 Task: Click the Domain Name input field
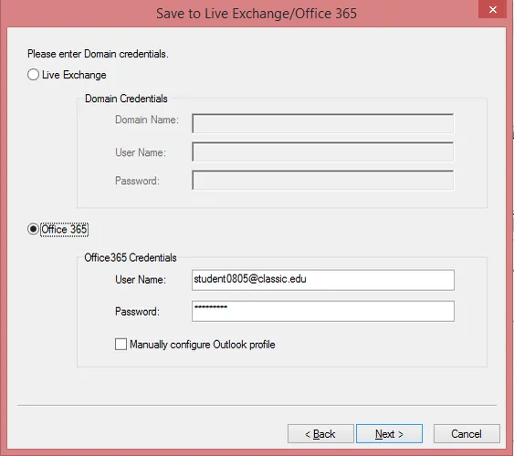[323, 123]
